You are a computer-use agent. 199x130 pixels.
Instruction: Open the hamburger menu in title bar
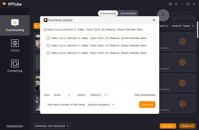[176, 4]
